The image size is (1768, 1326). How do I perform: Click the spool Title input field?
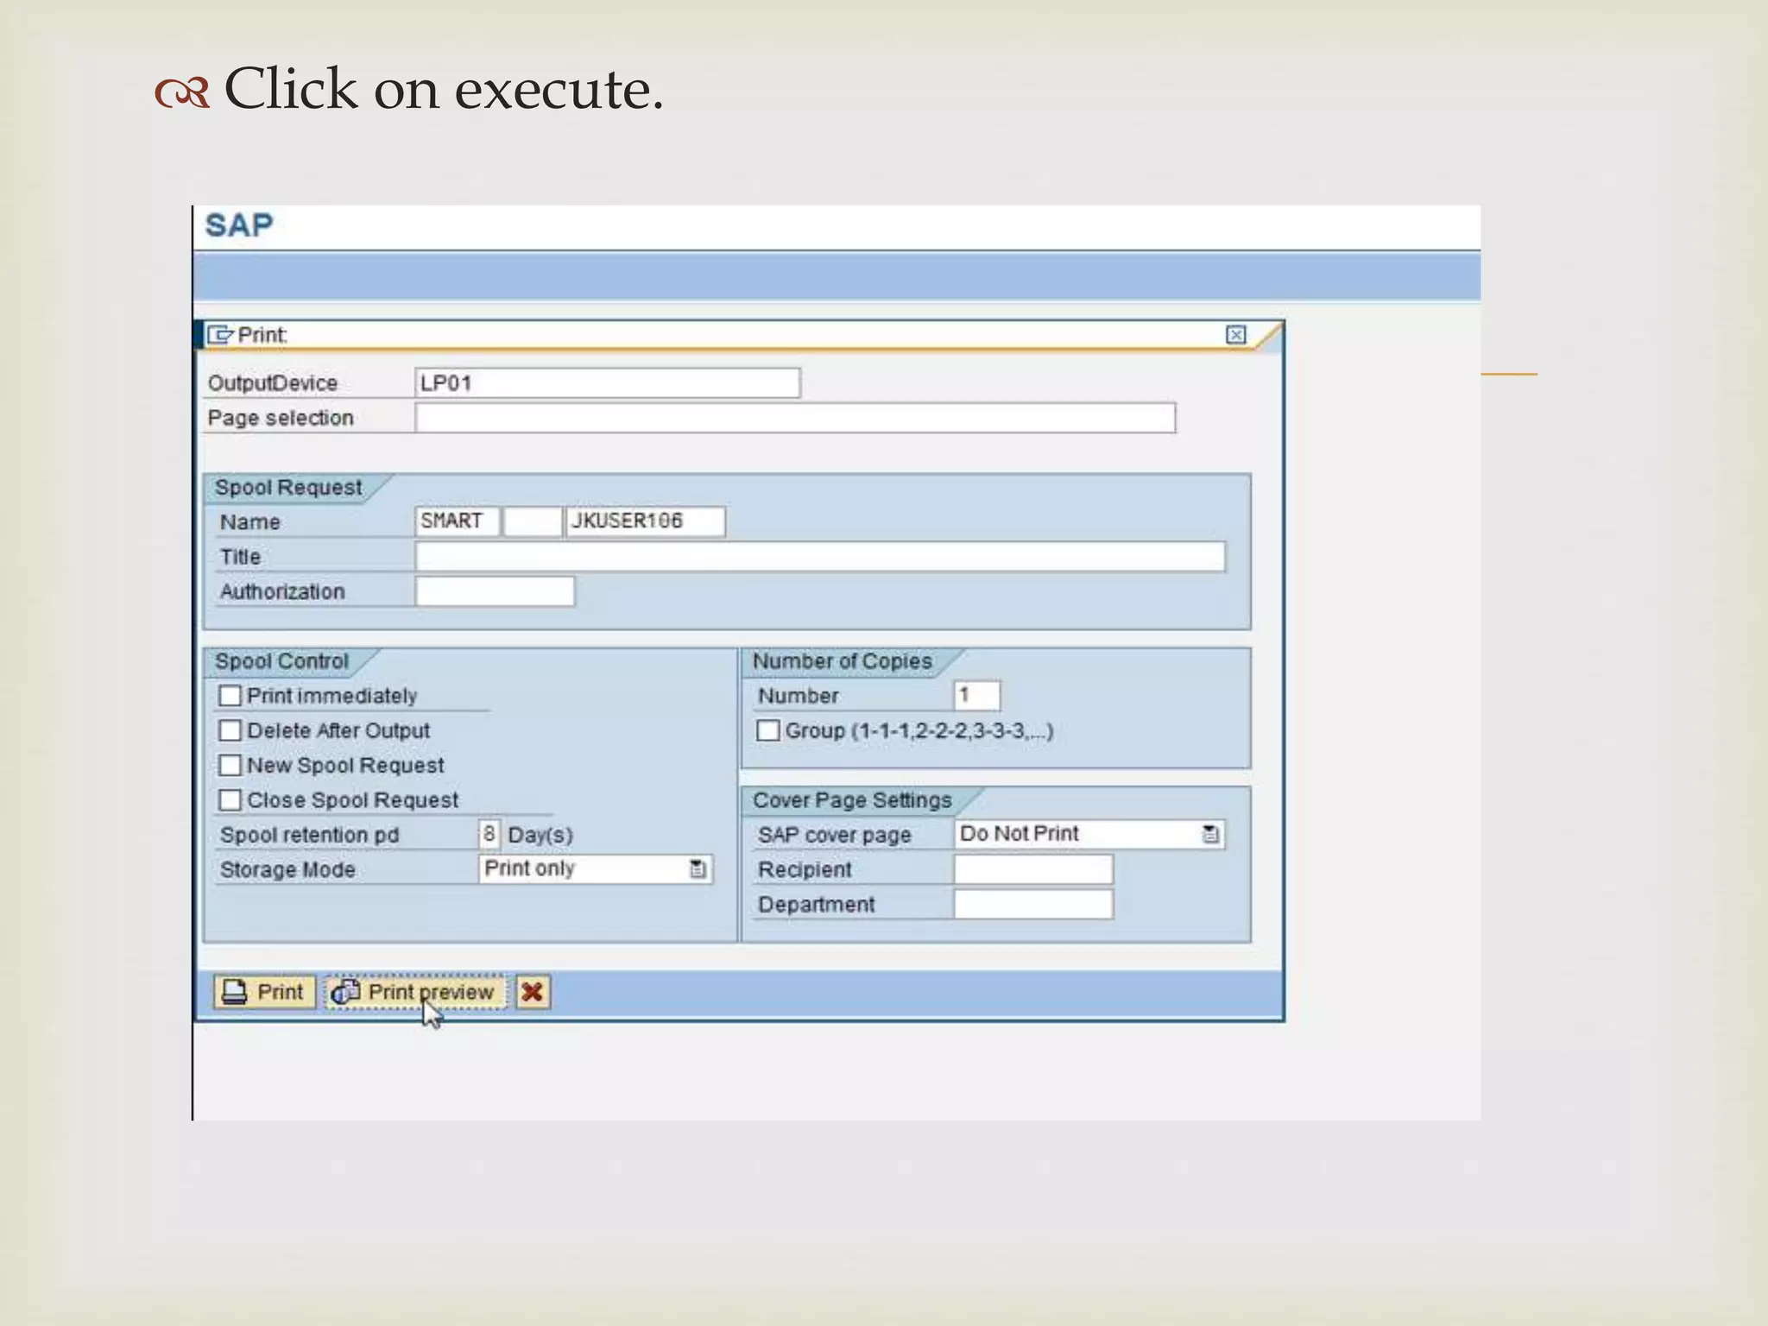[819, 557]
